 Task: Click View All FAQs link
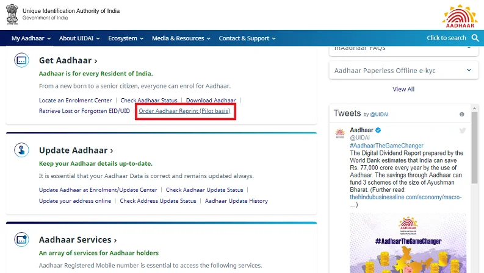click(x=403, y=89)
